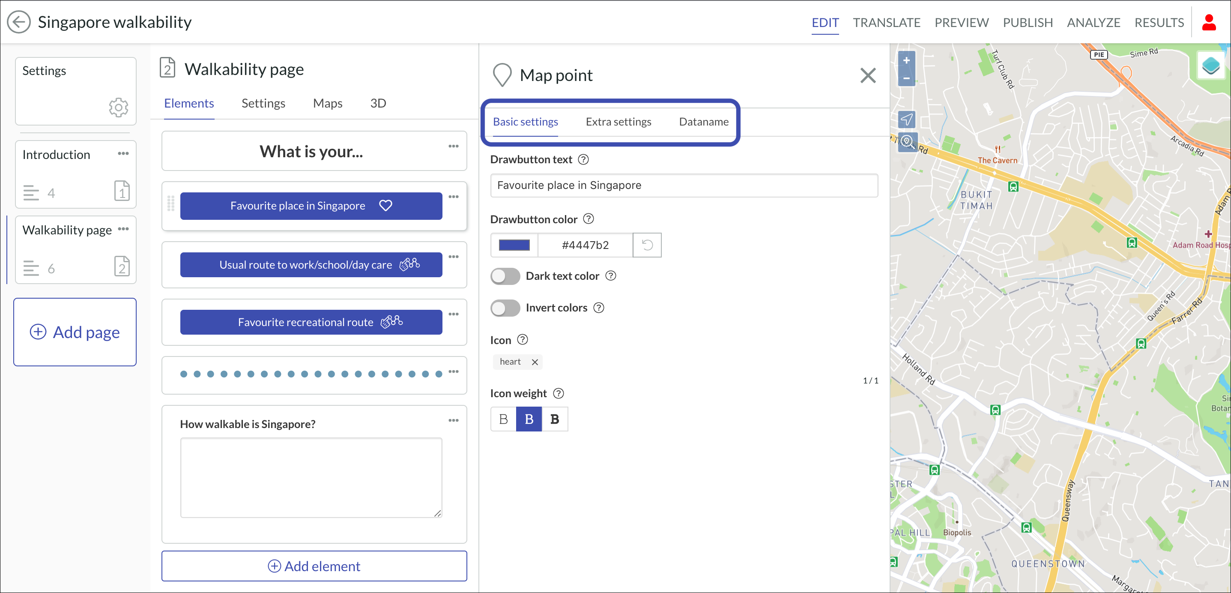Open the user account profile icon
The width and height of the screenshot is (1231, 593).
1209,22
